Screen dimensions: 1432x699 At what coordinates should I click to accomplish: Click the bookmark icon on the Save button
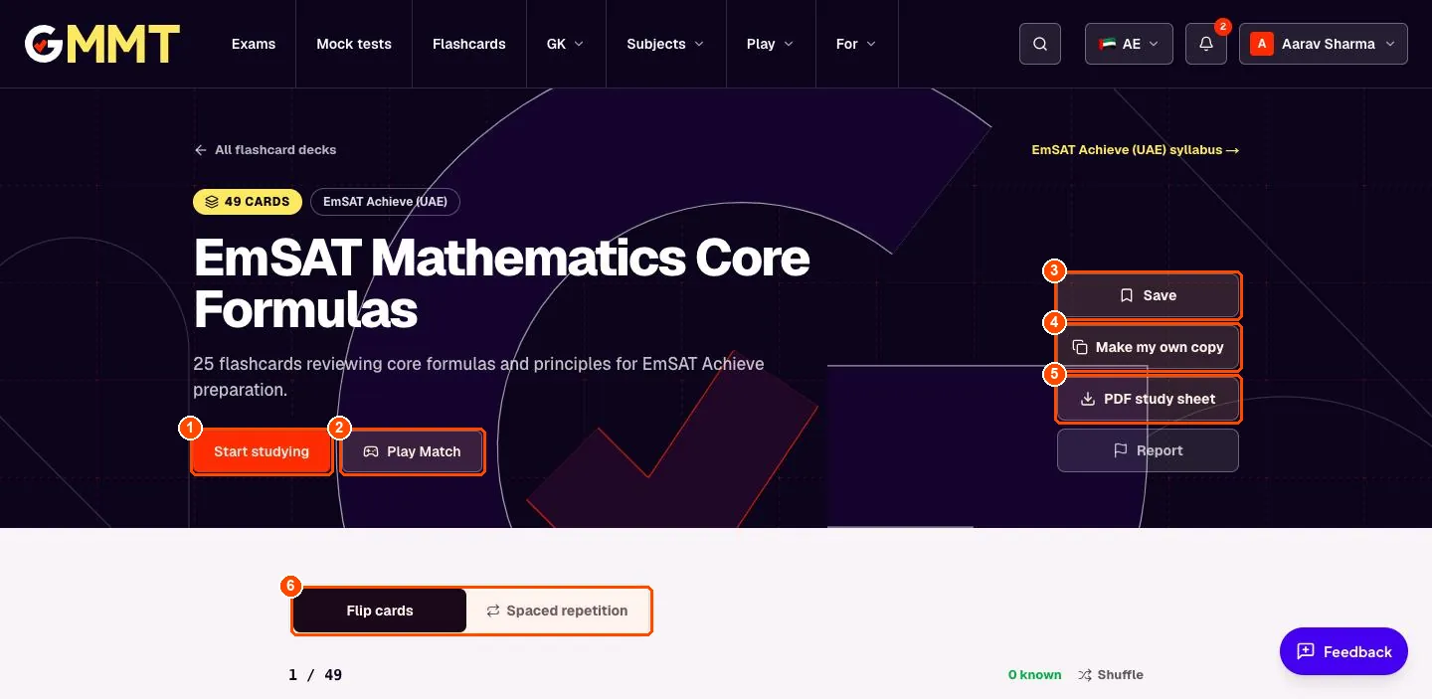(1127, 295)
